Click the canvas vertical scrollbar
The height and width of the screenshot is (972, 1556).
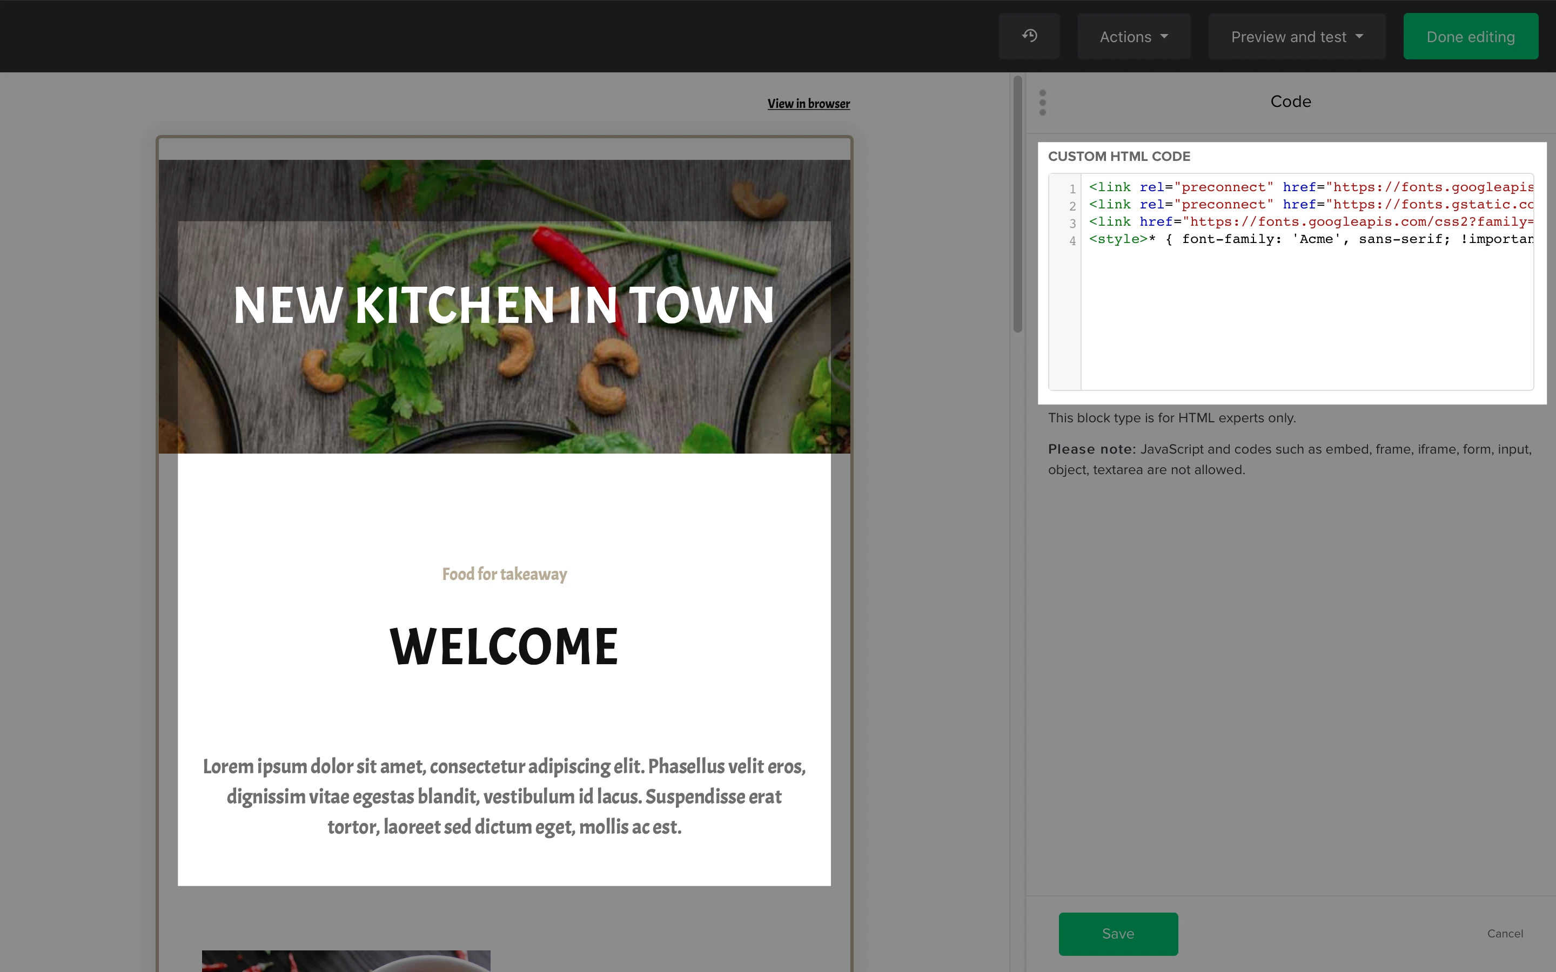point(1017,205)
